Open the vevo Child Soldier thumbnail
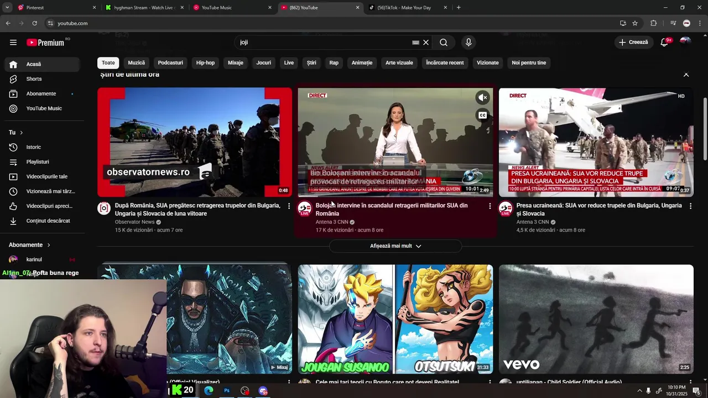 click(x=596, y=319)
